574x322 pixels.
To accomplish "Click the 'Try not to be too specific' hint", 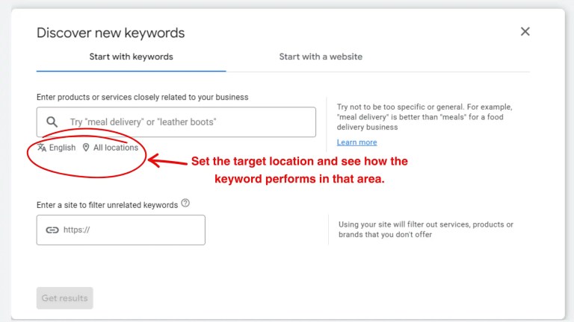I will pyautogui.click(x=425, y=117).
